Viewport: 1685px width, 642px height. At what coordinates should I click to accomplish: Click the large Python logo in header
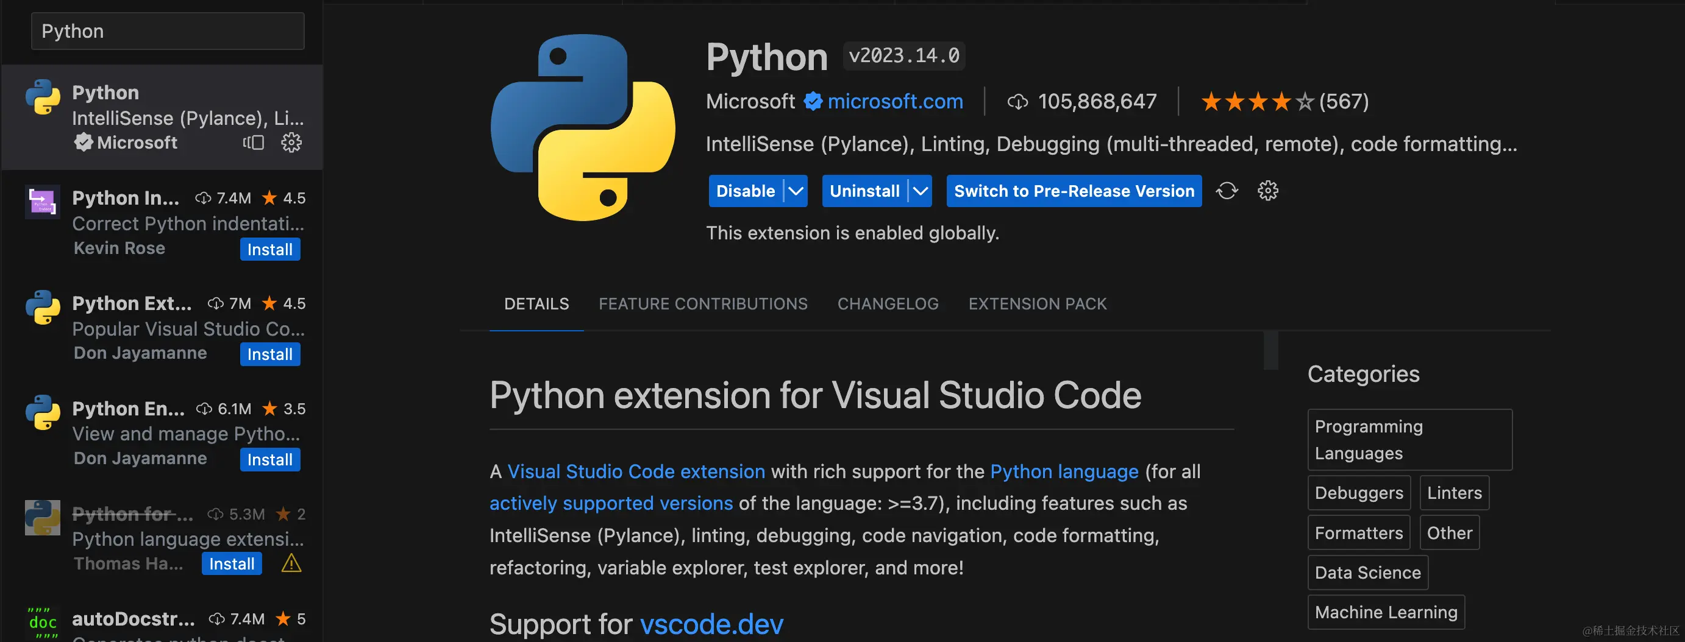click(582, 127)
